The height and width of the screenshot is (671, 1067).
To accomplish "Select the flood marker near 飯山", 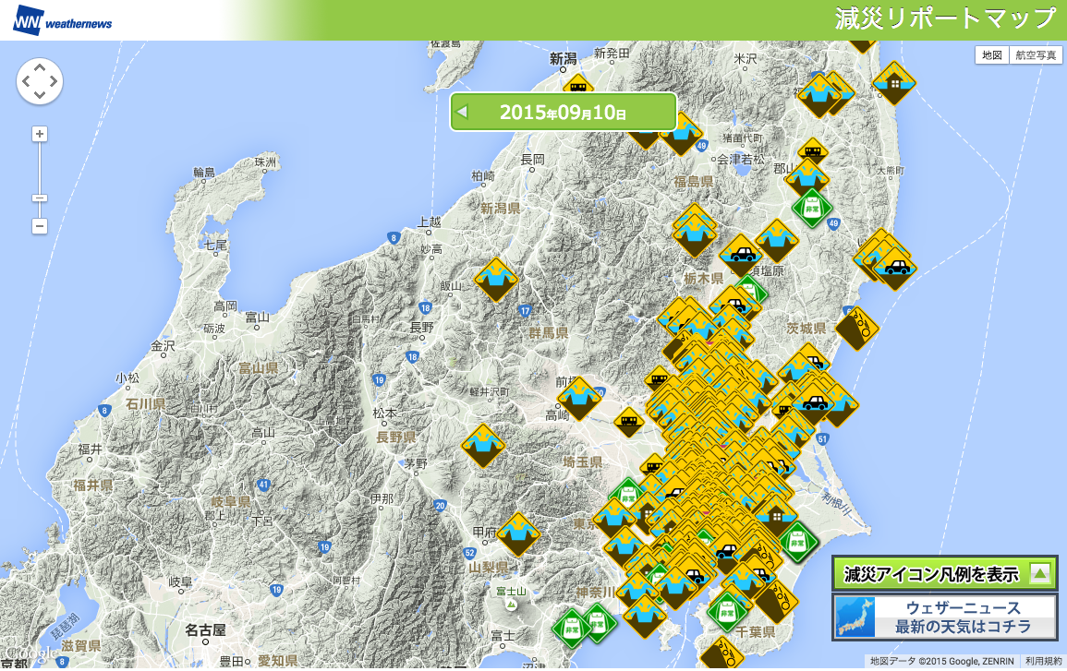I will (x=496, y=278).
